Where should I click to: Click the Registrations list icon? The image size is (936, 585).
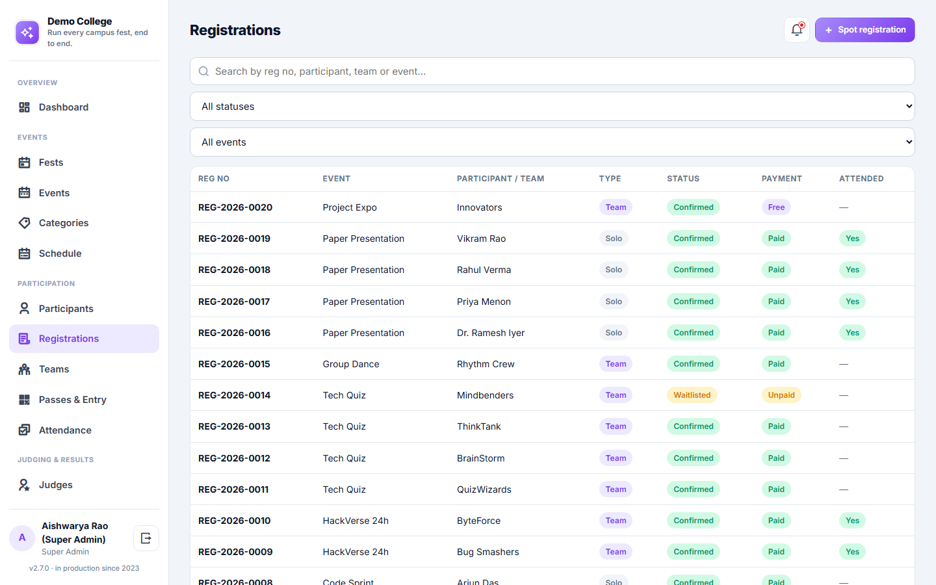pyautogui.click(x=25, y=339)
